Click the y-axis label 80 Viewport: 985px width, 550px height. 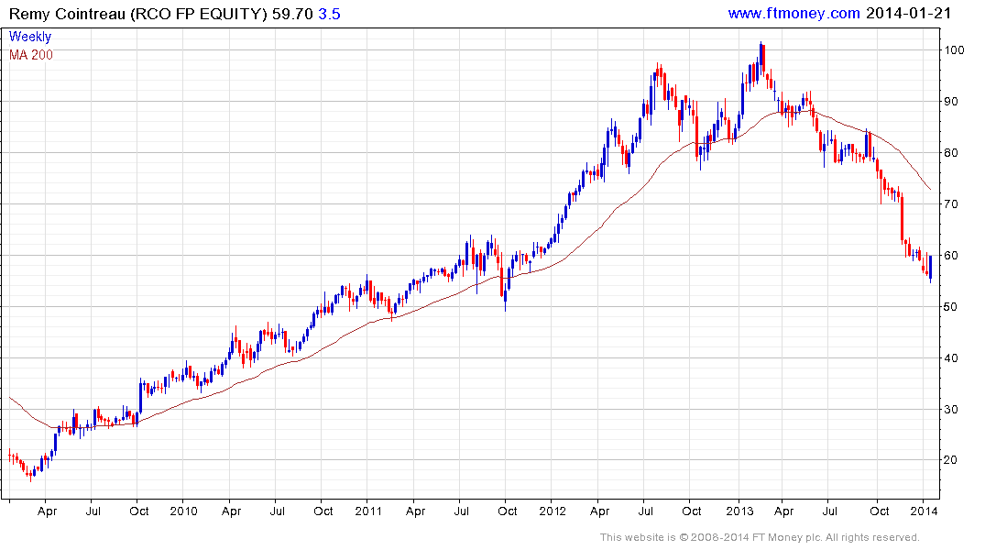(951, 153)
